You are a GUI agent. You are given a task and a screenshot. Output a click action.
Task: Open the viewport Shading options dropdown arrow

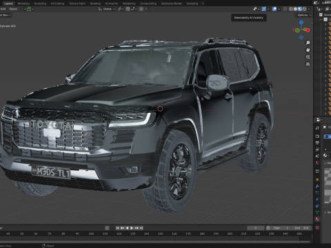click(x=309, y=9)
